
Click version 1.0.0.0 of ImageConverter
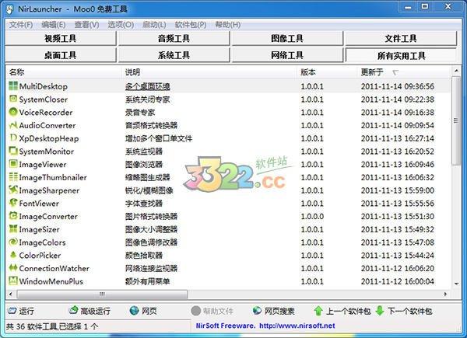[312, 217]
